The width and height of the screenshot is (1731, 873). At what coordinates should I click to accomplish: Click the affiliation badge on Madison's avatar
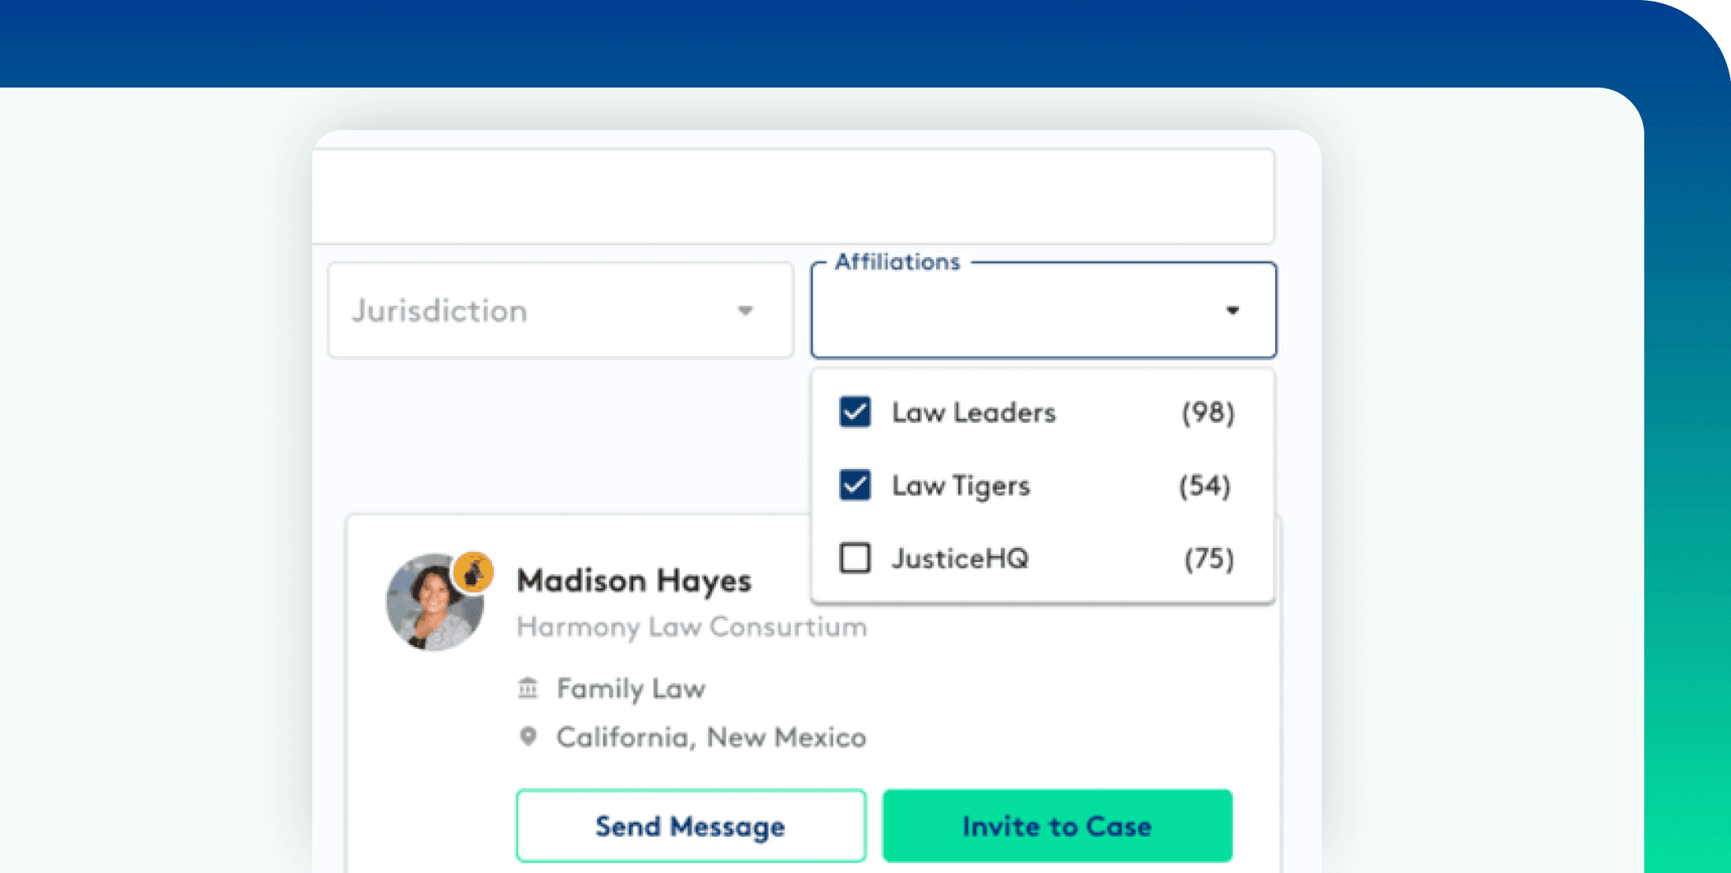(x=474, y=570)
